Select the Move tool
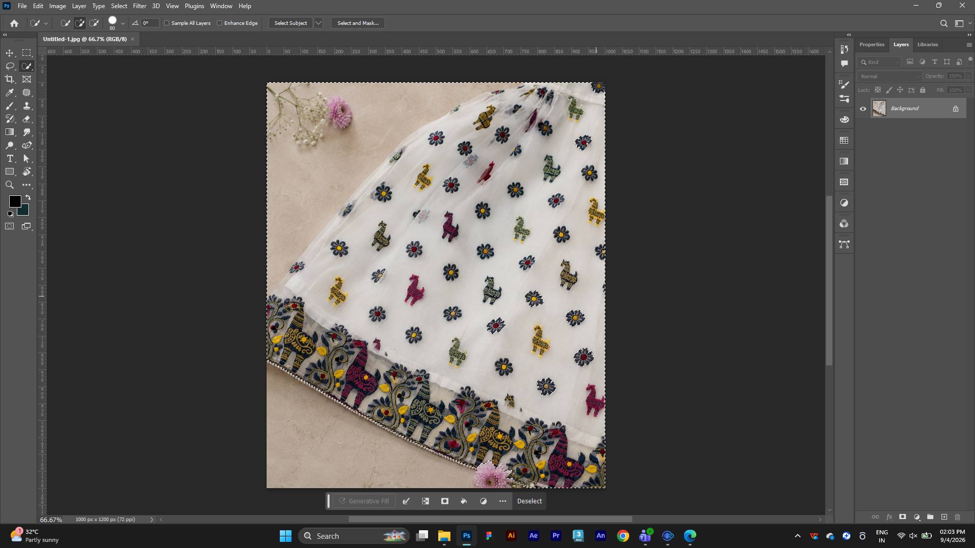The image size is (975, 548). [10, 53]
